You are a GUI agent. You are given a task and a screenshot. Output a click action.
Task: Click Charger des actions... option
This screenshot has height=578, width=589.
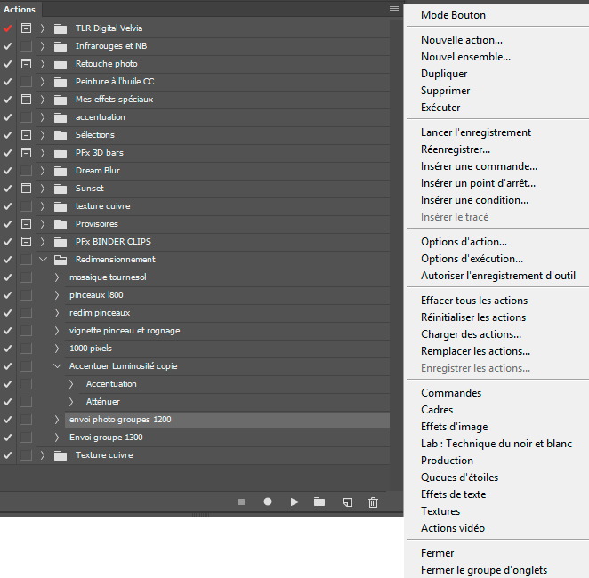(x=471, y=334)
